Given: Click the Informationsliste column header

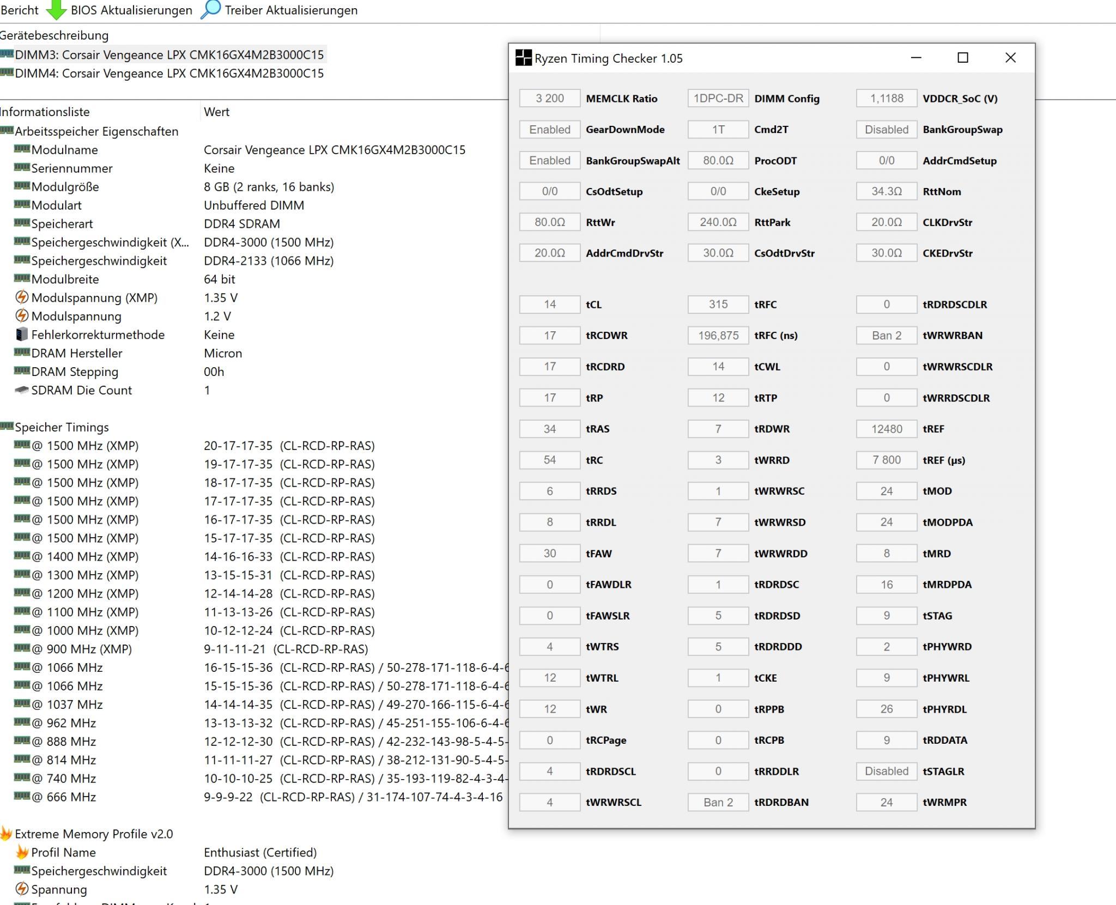Looking at the screenshot, I should point(45,112).
